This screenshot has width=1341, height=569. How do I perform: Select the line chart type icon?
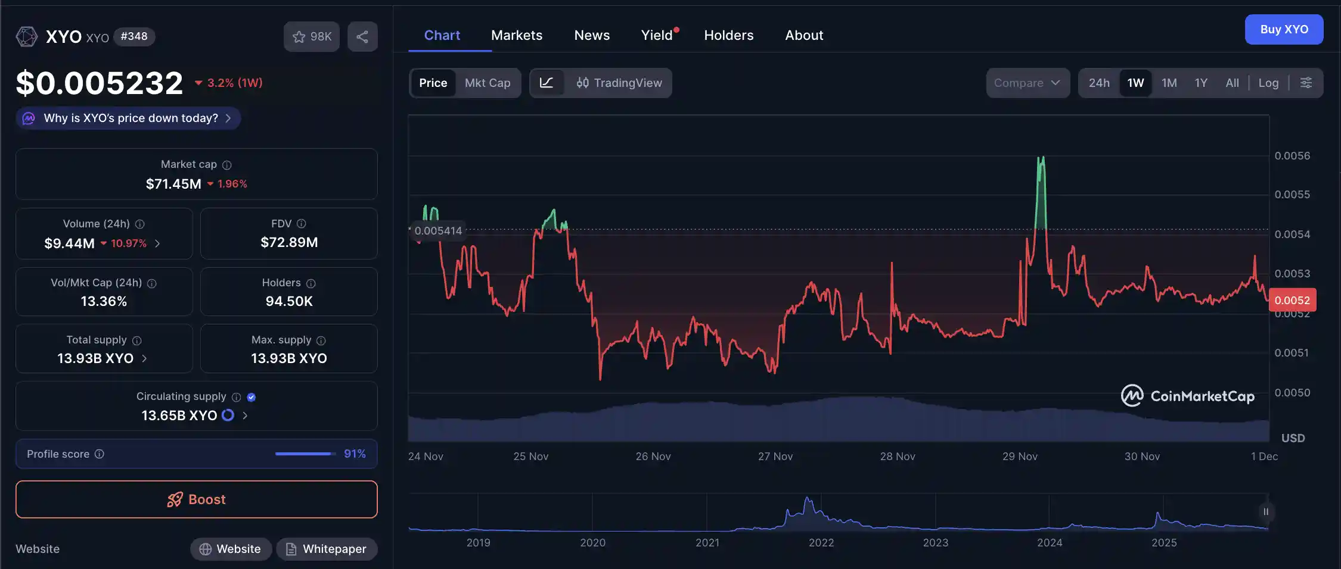pyautogui.click(x=547, y=83)
